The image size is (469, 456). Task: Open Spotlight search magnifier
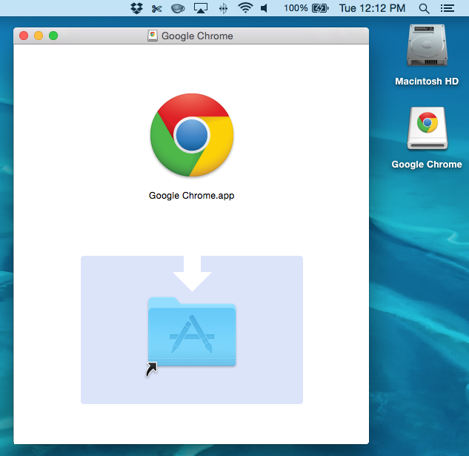pos(424,8)
